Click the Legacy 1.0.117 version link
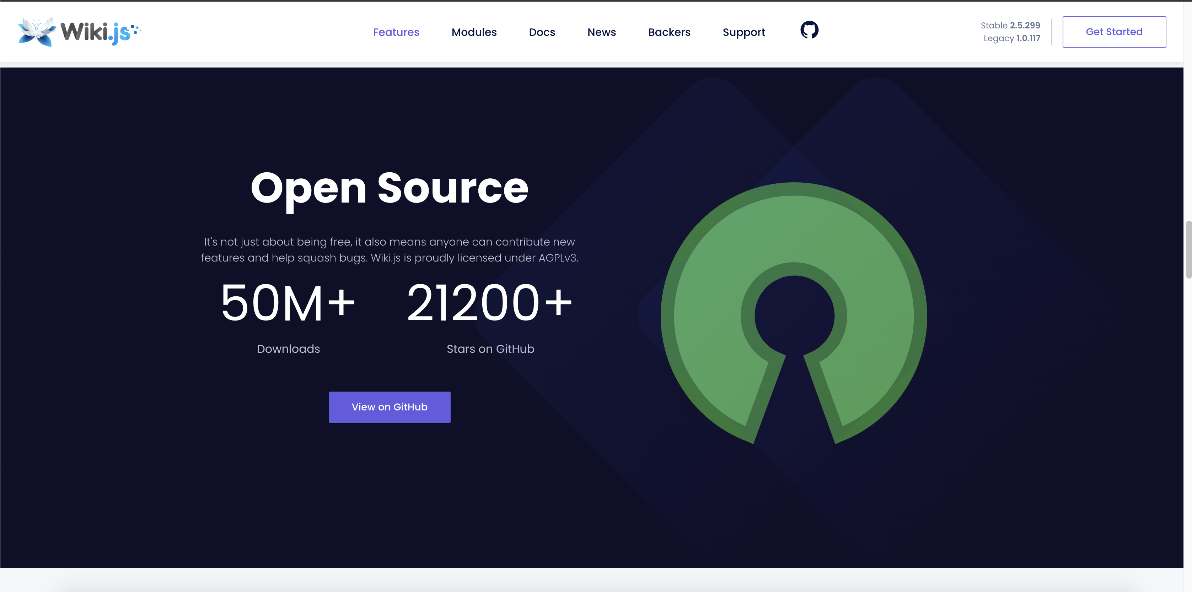 [1011, 38]
